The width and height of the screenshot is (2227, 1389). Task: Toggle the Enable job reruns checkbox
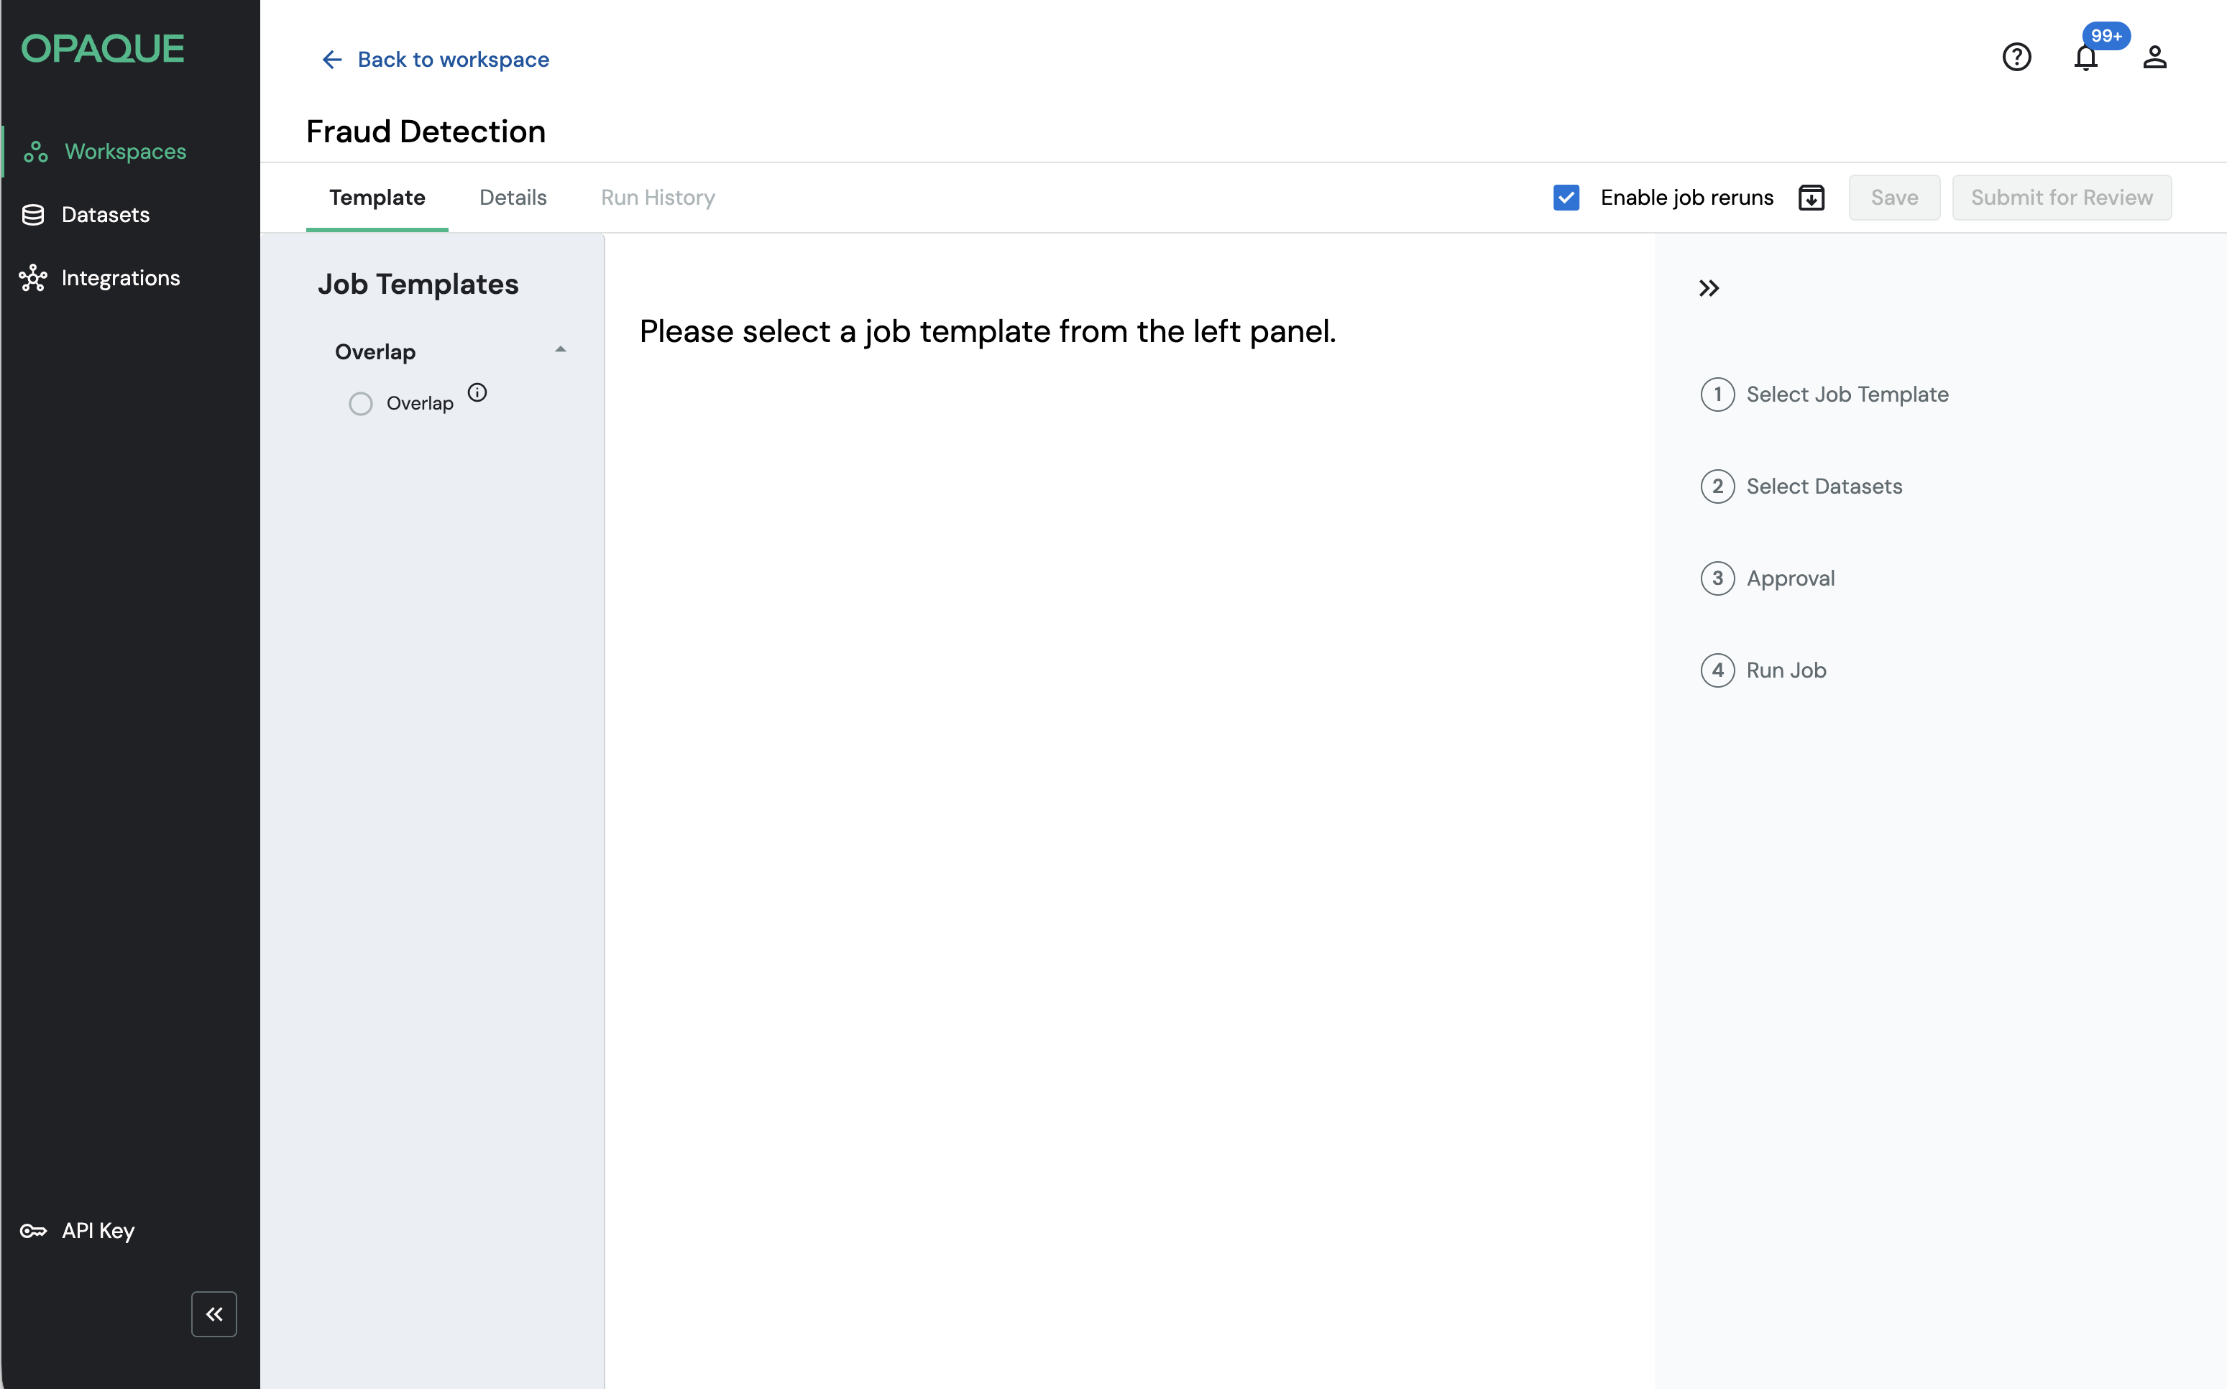click(x=1566, y=198)
